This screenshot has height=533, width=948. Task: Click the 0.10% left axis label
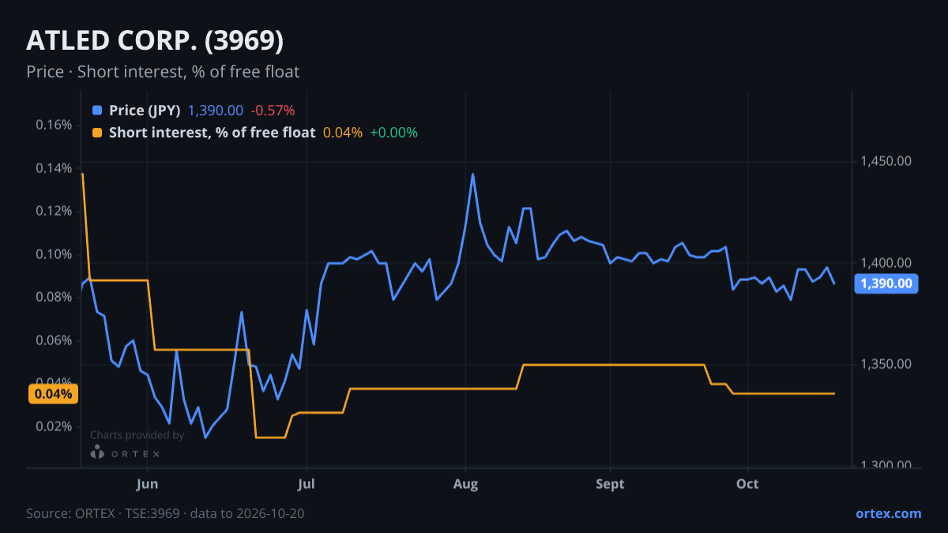click(54, 254)
